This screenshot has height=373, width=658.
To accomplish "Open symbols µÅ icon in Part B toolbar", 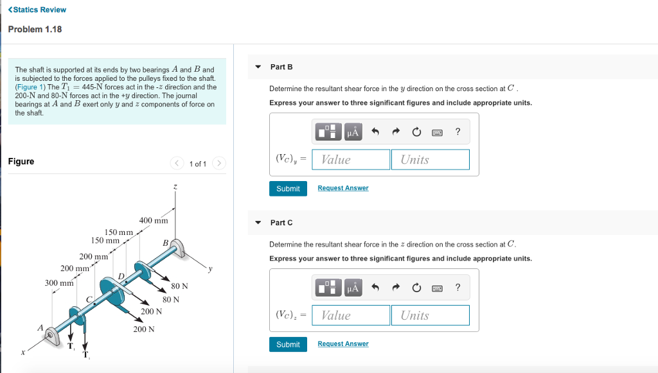I will point(353,132).
